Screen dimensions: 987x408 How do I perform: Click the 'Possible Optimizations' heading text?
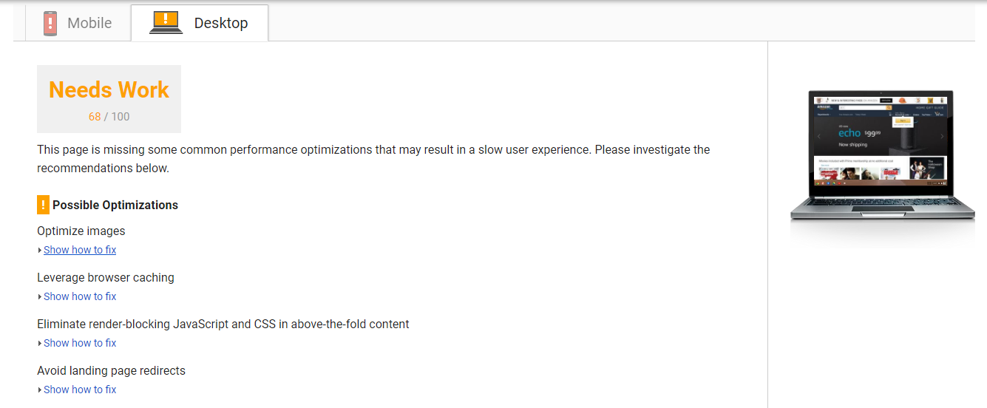115,205
